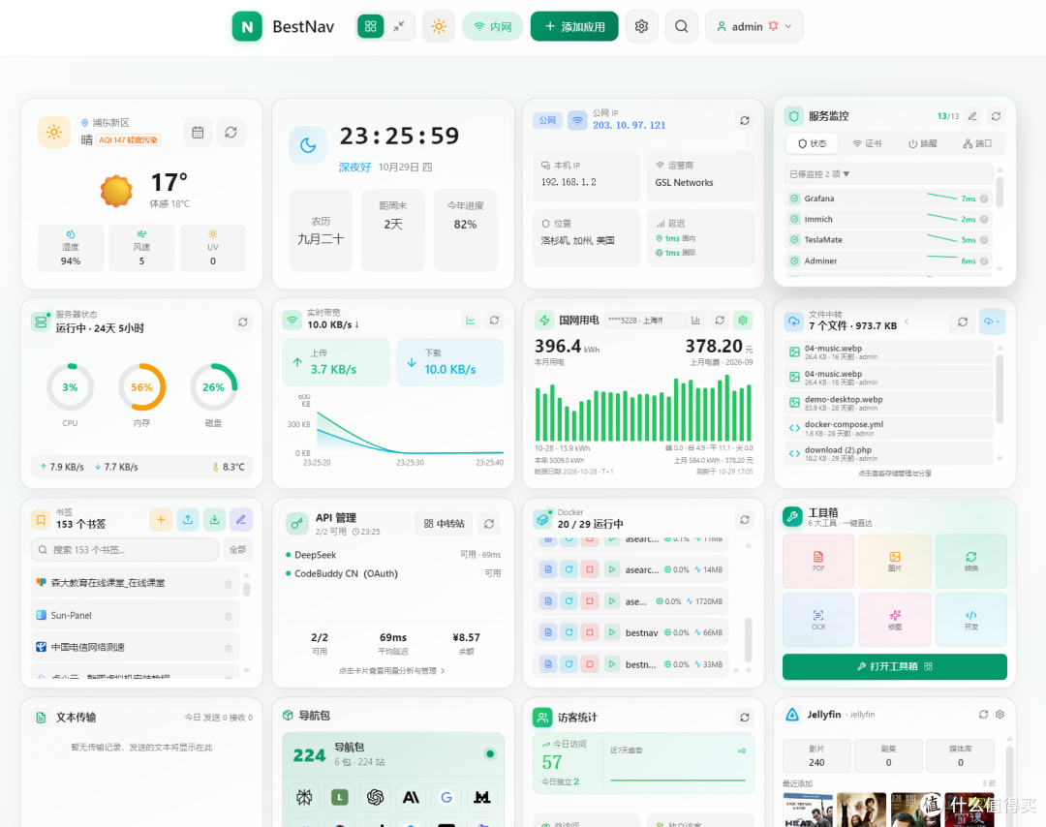
Task: Click the BestNav green N logo
Action: (247, 27)
